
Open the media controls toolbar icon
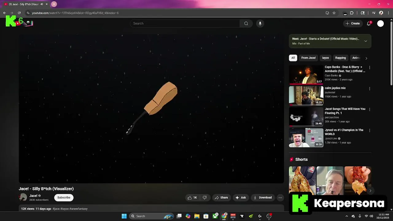tap(374, 13)
